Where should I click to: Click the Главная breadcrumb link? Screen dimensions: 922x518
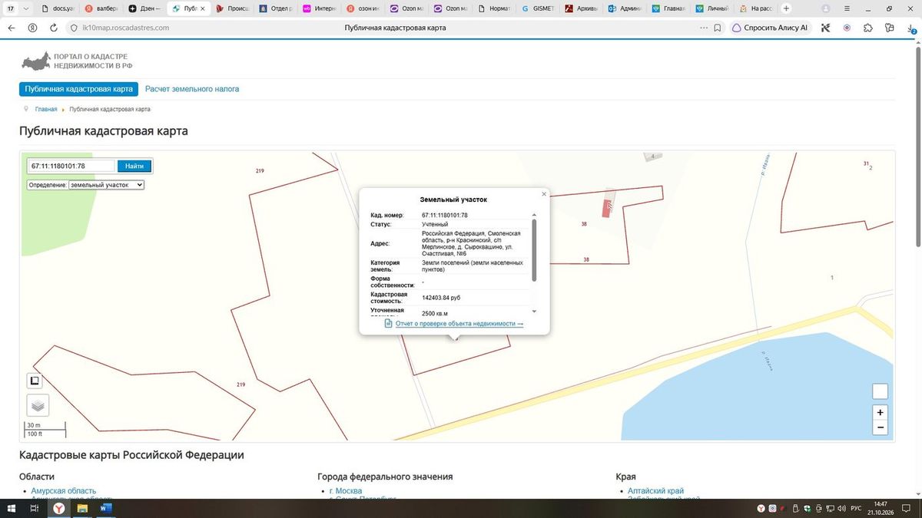[x=46, y=109]
